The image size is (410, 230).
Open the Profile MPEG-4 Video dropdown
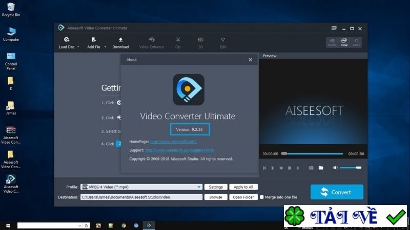tap(199, 187)
